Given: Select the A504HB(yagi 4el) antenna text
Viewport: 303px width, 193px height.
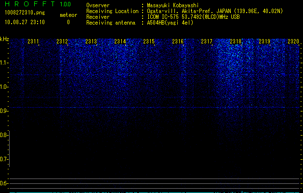Looking at the screenshot, I should [x=170, y=23].
